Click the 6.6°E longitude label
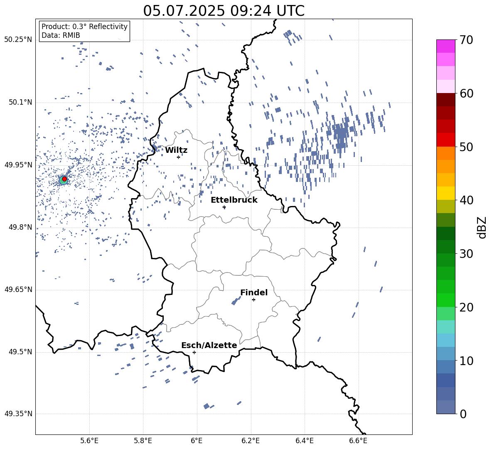The width and height of the screenshot is (492, 449). [x=358, y=441]
